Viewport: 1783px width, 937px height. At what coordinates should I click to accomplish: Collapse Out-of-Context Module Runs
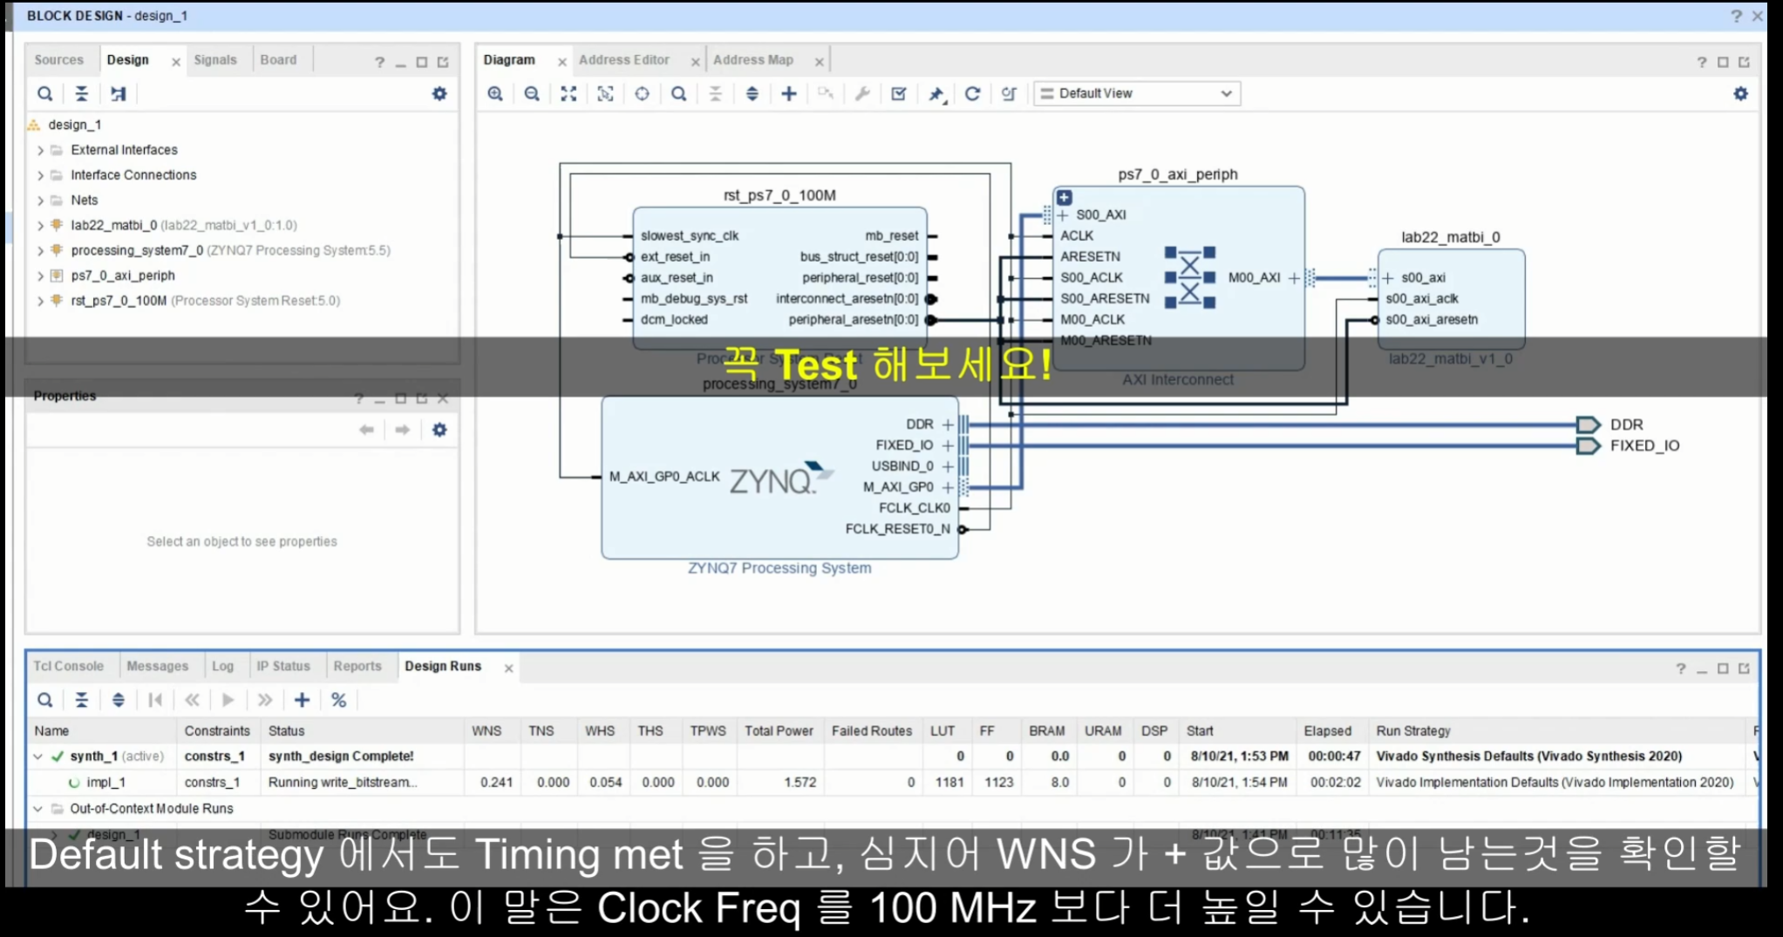pyautogui.click(x=38, y=809)
